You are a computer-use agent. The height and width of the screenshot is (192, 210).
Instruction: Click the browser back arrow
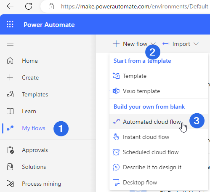pos(10,6)
